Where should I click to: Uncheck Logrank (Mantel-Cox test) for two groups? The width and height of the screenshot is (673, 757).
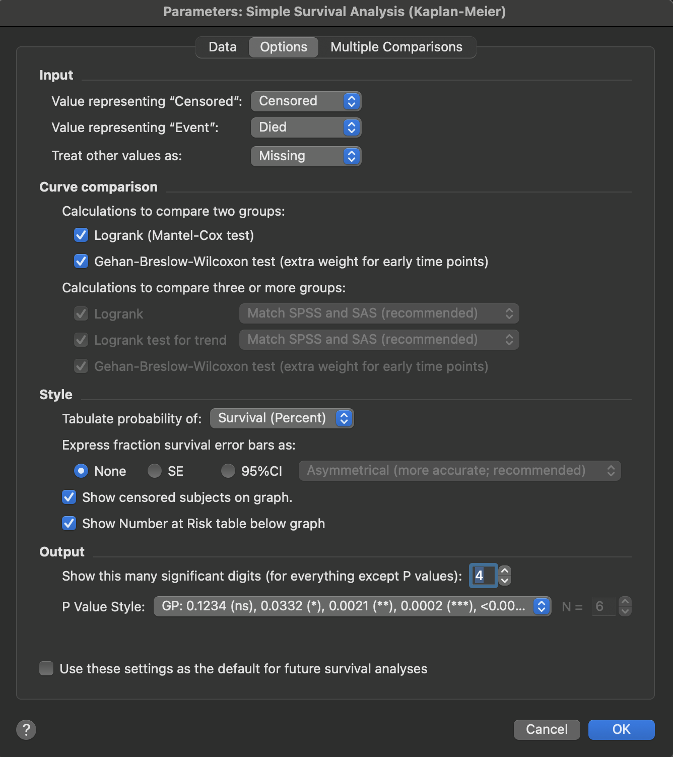tap(81, 235)
